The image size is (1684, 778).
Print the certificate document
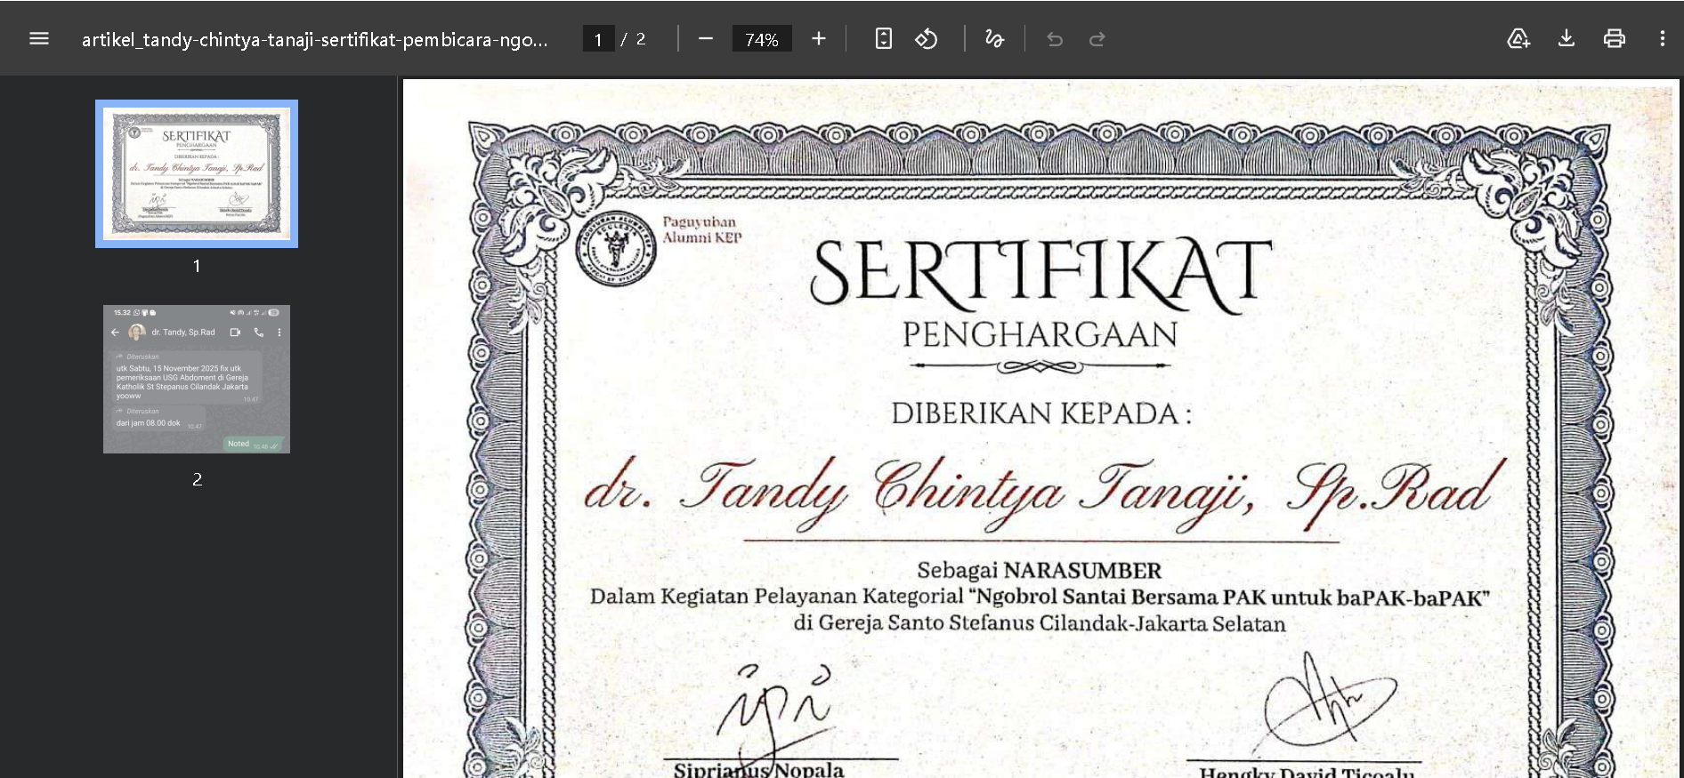point(1614,38)
